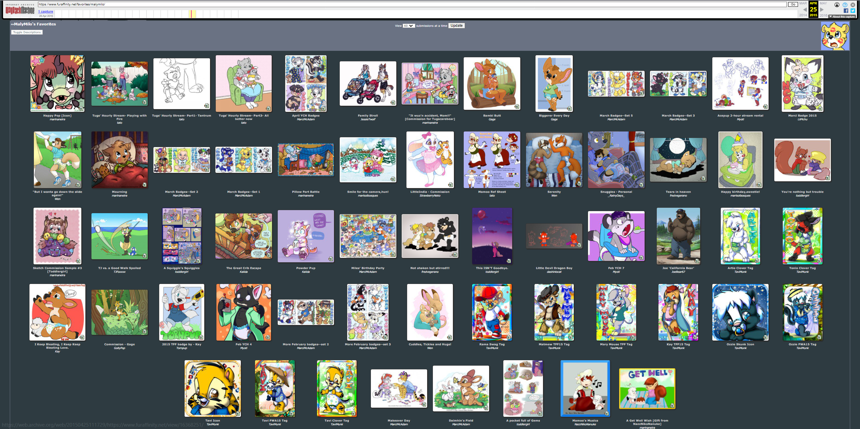Open the Bambi Butt thumbnail
860x429 pixels.
coord(492,84)
